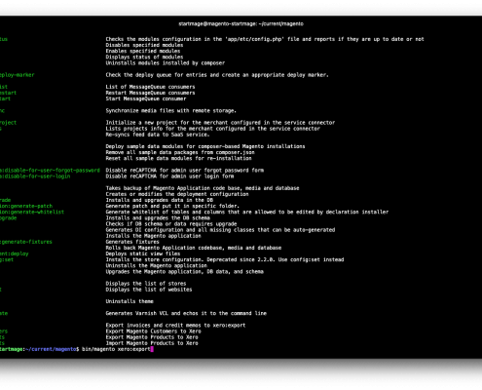The image size is (482, 390).
Task: Click the terminal window title bar text
Action: [241, 23]
